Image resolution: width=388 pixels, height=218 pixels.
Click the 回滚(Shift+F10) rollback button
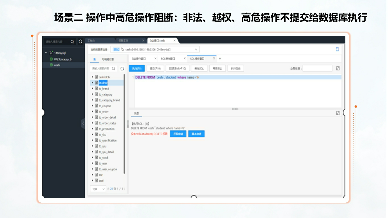tap(178, 68)
